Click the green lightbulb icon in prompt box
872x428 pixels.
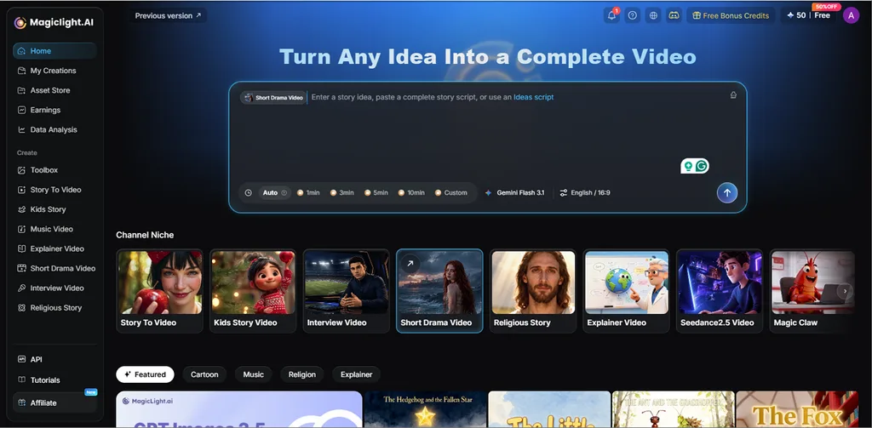pyautogui.click(x=688, y=166)
